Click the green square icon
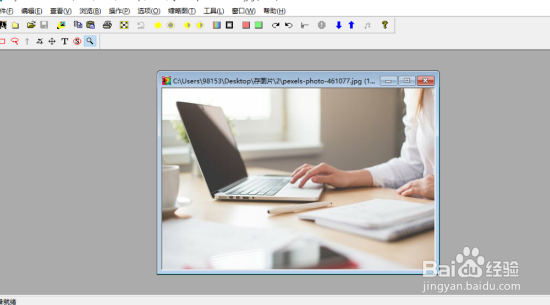Image resolution: width=550 pixels, height=305 pixels. 258,25
